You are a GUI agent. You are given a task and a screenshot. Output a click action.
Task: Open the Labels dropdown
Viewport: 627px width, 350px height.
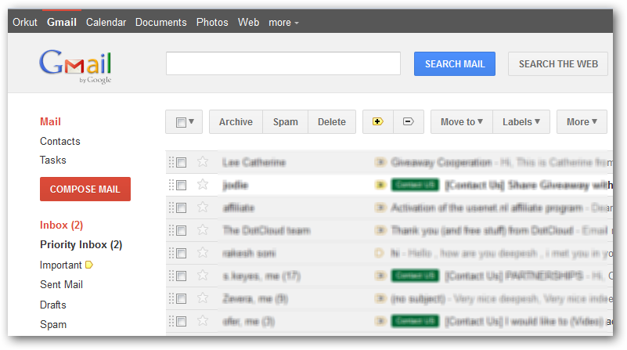[521, 121]
